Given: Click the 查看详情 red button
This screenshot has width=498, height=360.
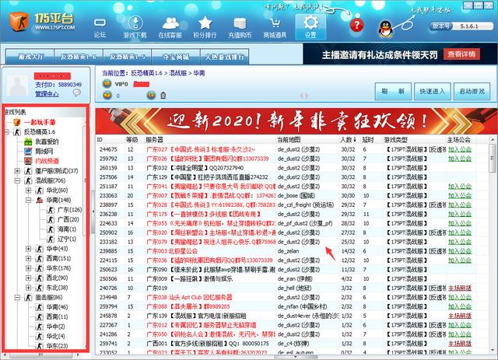Looking at the screenshot, I should click(461, 54).
